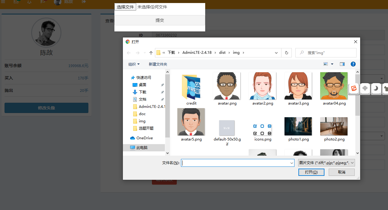Open help with question mark icon
Screen dimensions: 388x210
click(x=353, y=64)
